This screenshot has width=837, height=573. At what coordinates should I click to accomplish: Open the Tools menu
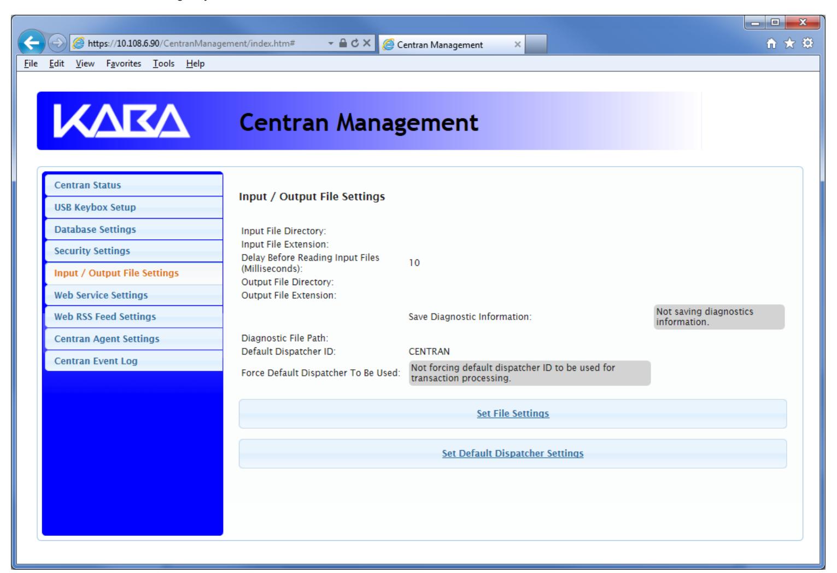pos(163,63)
